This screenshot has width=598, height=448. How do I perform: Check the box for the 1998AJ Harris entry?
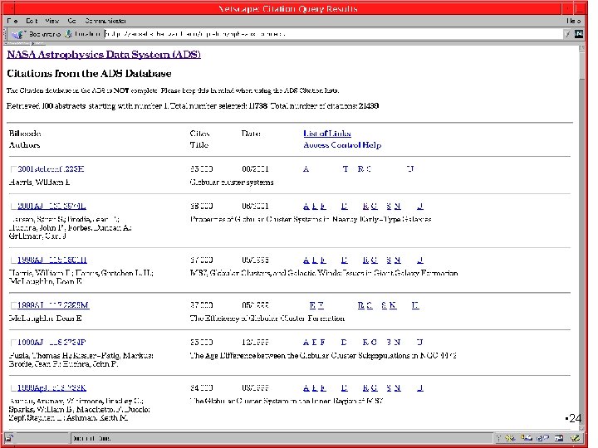(x=14, y=261)
